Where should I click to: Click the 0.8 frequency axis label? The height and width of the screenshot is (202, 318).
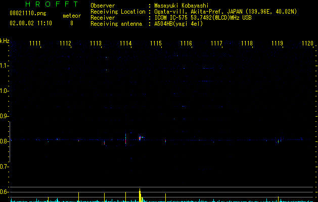(4, 141)
